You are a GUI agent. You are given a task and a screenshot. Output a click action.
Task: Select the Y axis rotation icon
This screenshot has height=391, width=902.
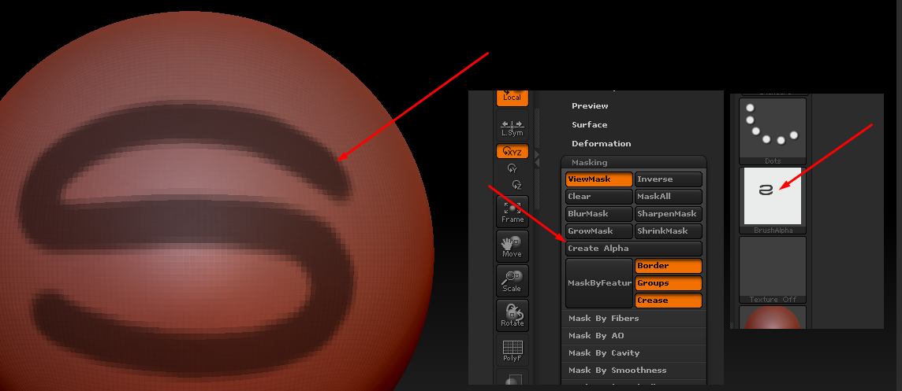point(512,168)
